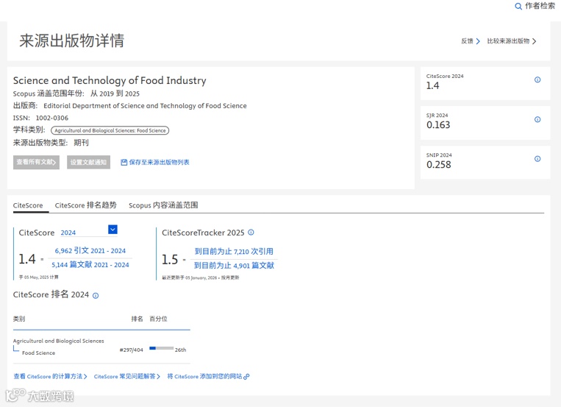The image size is (561, 407).
Task: Open 6,962 引文 2021 - 2024 link
Action: (x=90, y=250)
